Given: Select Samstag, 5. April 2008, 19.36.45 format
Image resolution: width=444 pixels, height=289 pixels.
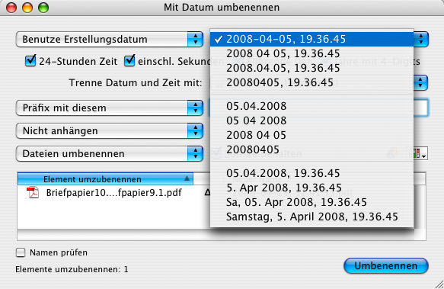Looking at the screenshot, I should (311, 217).
